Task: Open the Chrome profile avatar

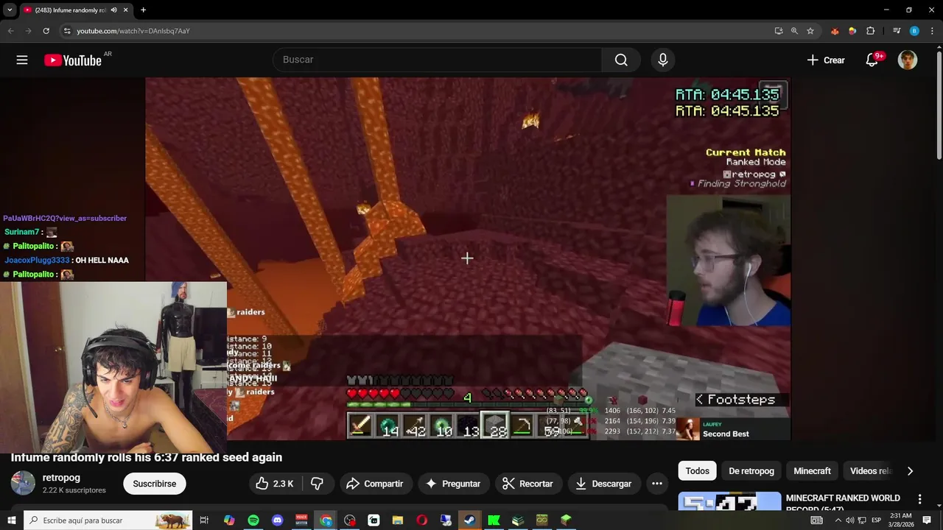Action: (914, 31)
